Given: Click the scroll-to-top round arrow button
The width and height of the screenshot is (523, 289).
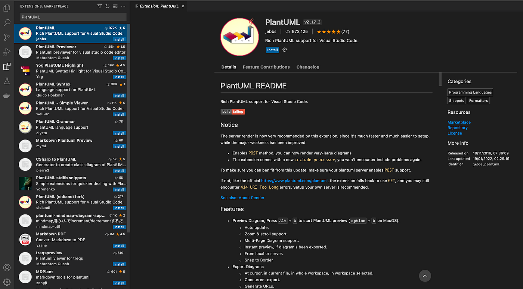Looking at the screenshot, I should 425,276.
